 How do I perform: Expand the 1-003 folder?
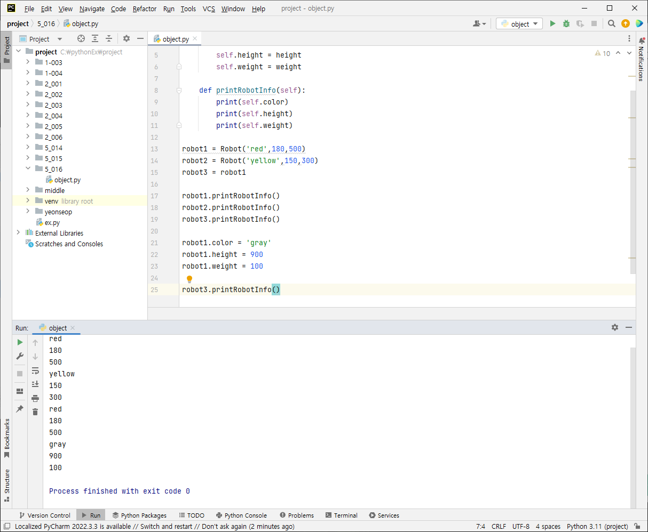[28, 62]
